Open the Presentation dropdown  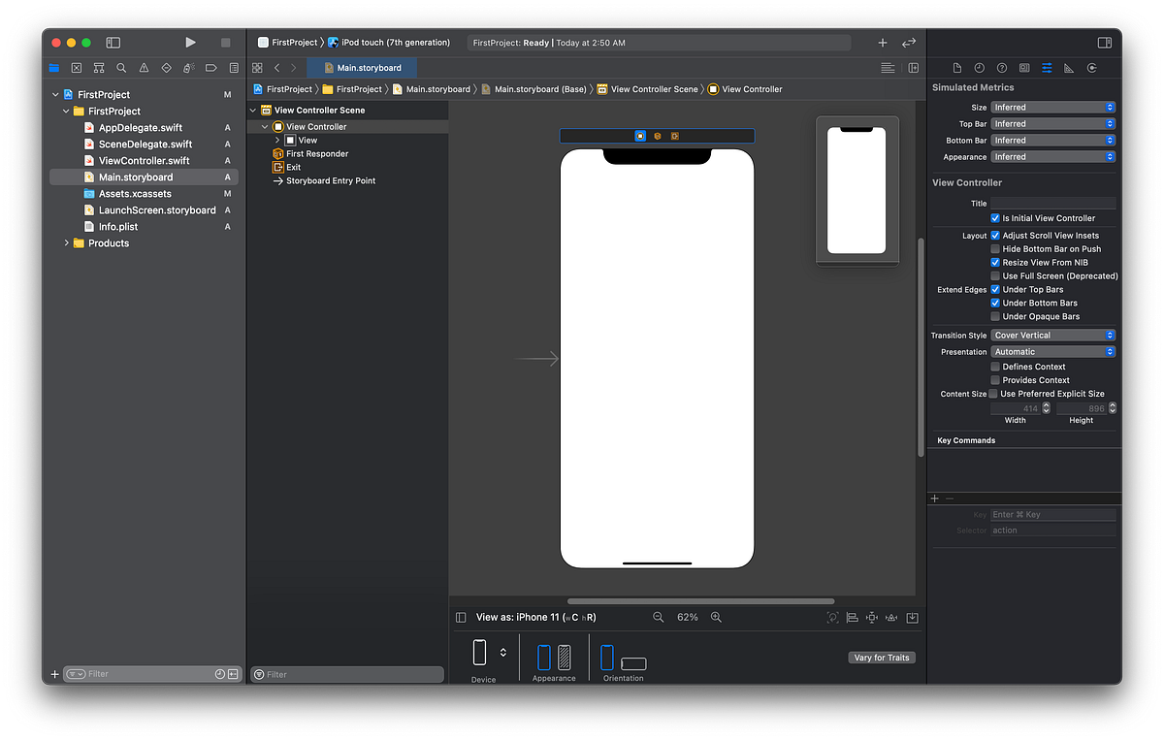tap(1053, 351)
